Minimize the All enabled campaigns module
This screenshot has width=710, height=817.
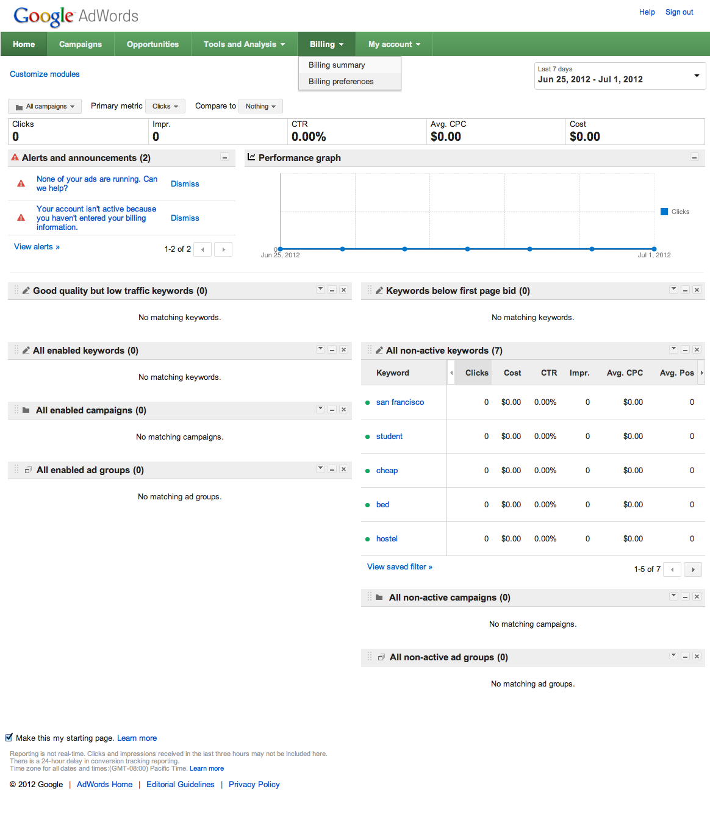click(332, 410)
